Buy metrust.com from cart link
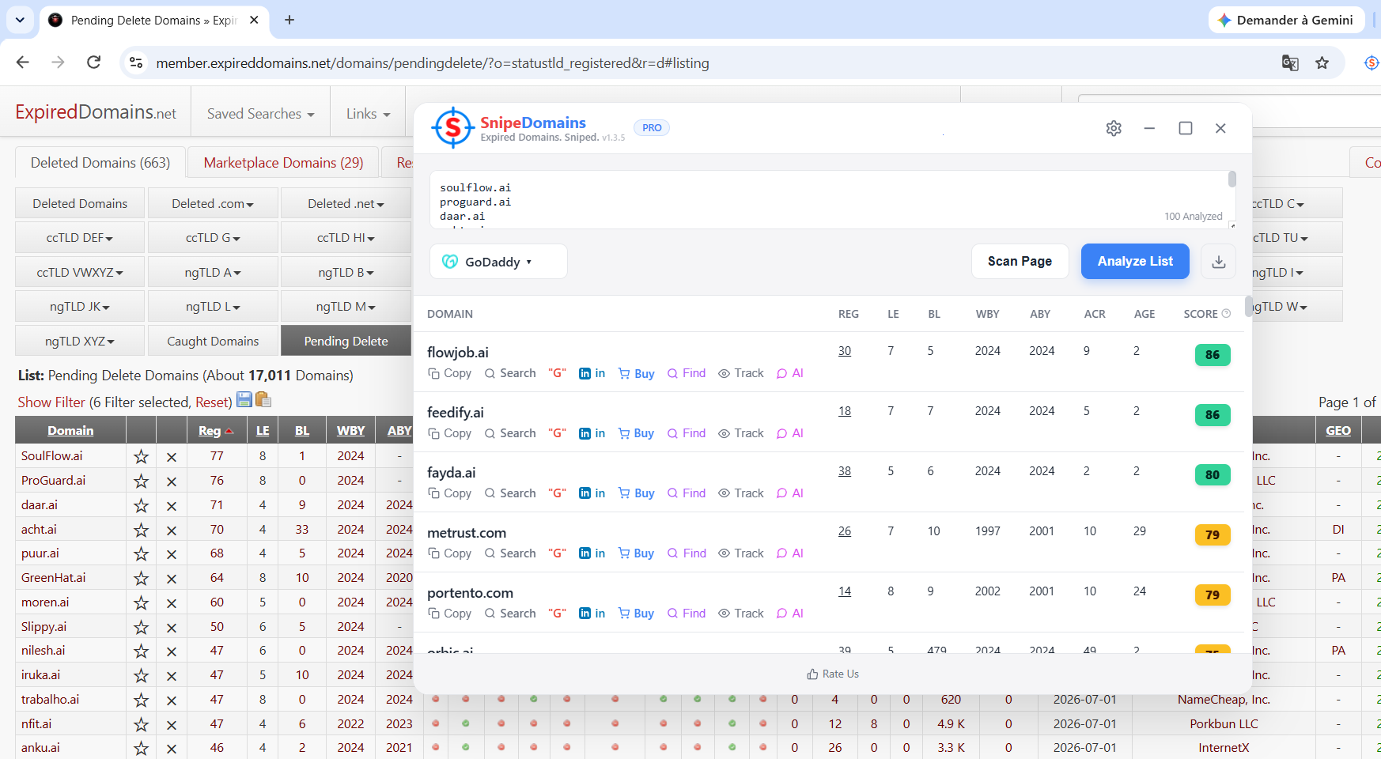The image size is (1381, 759). 637,553
